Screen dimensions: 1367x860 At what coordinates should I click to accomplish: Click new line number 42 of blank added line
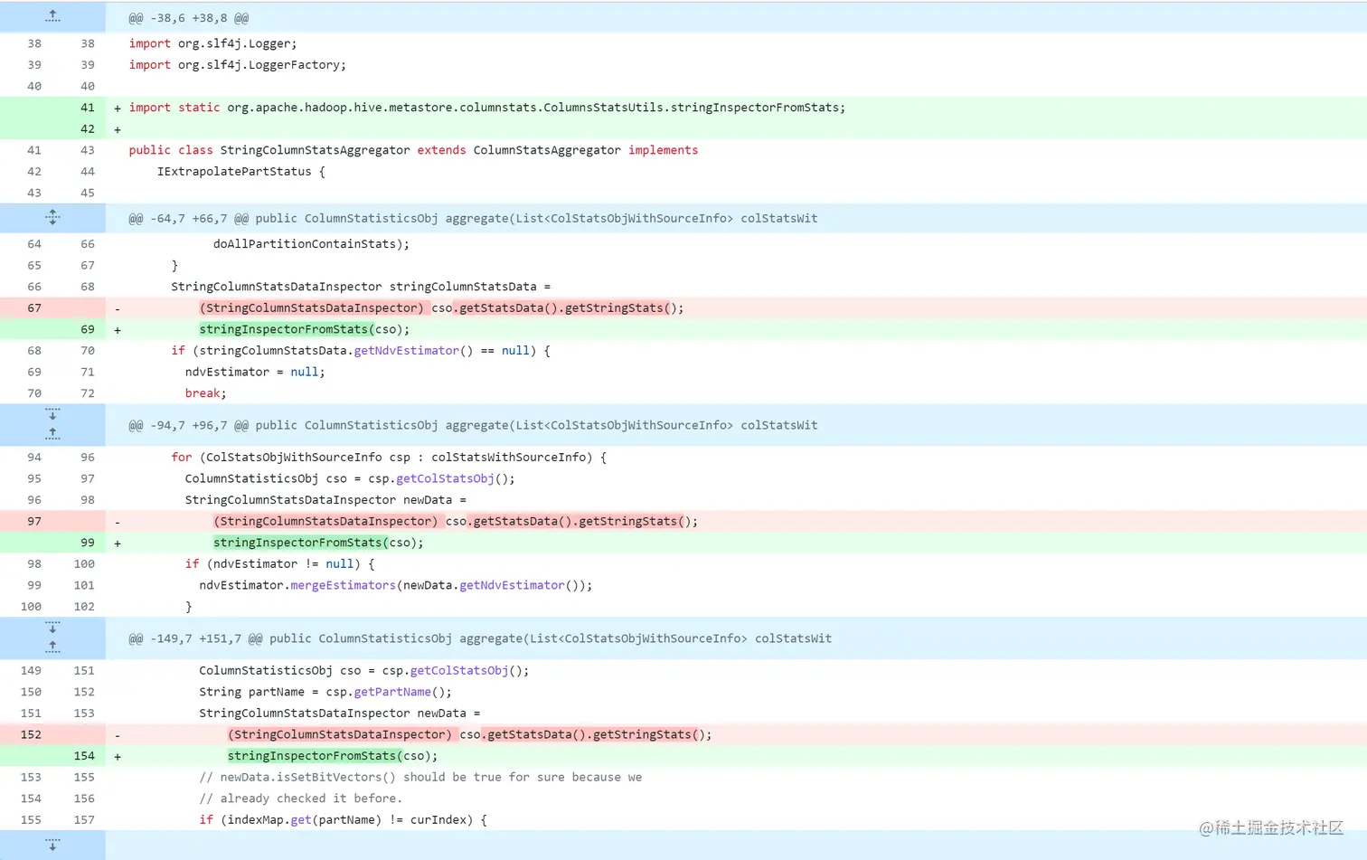coord(87,129)
